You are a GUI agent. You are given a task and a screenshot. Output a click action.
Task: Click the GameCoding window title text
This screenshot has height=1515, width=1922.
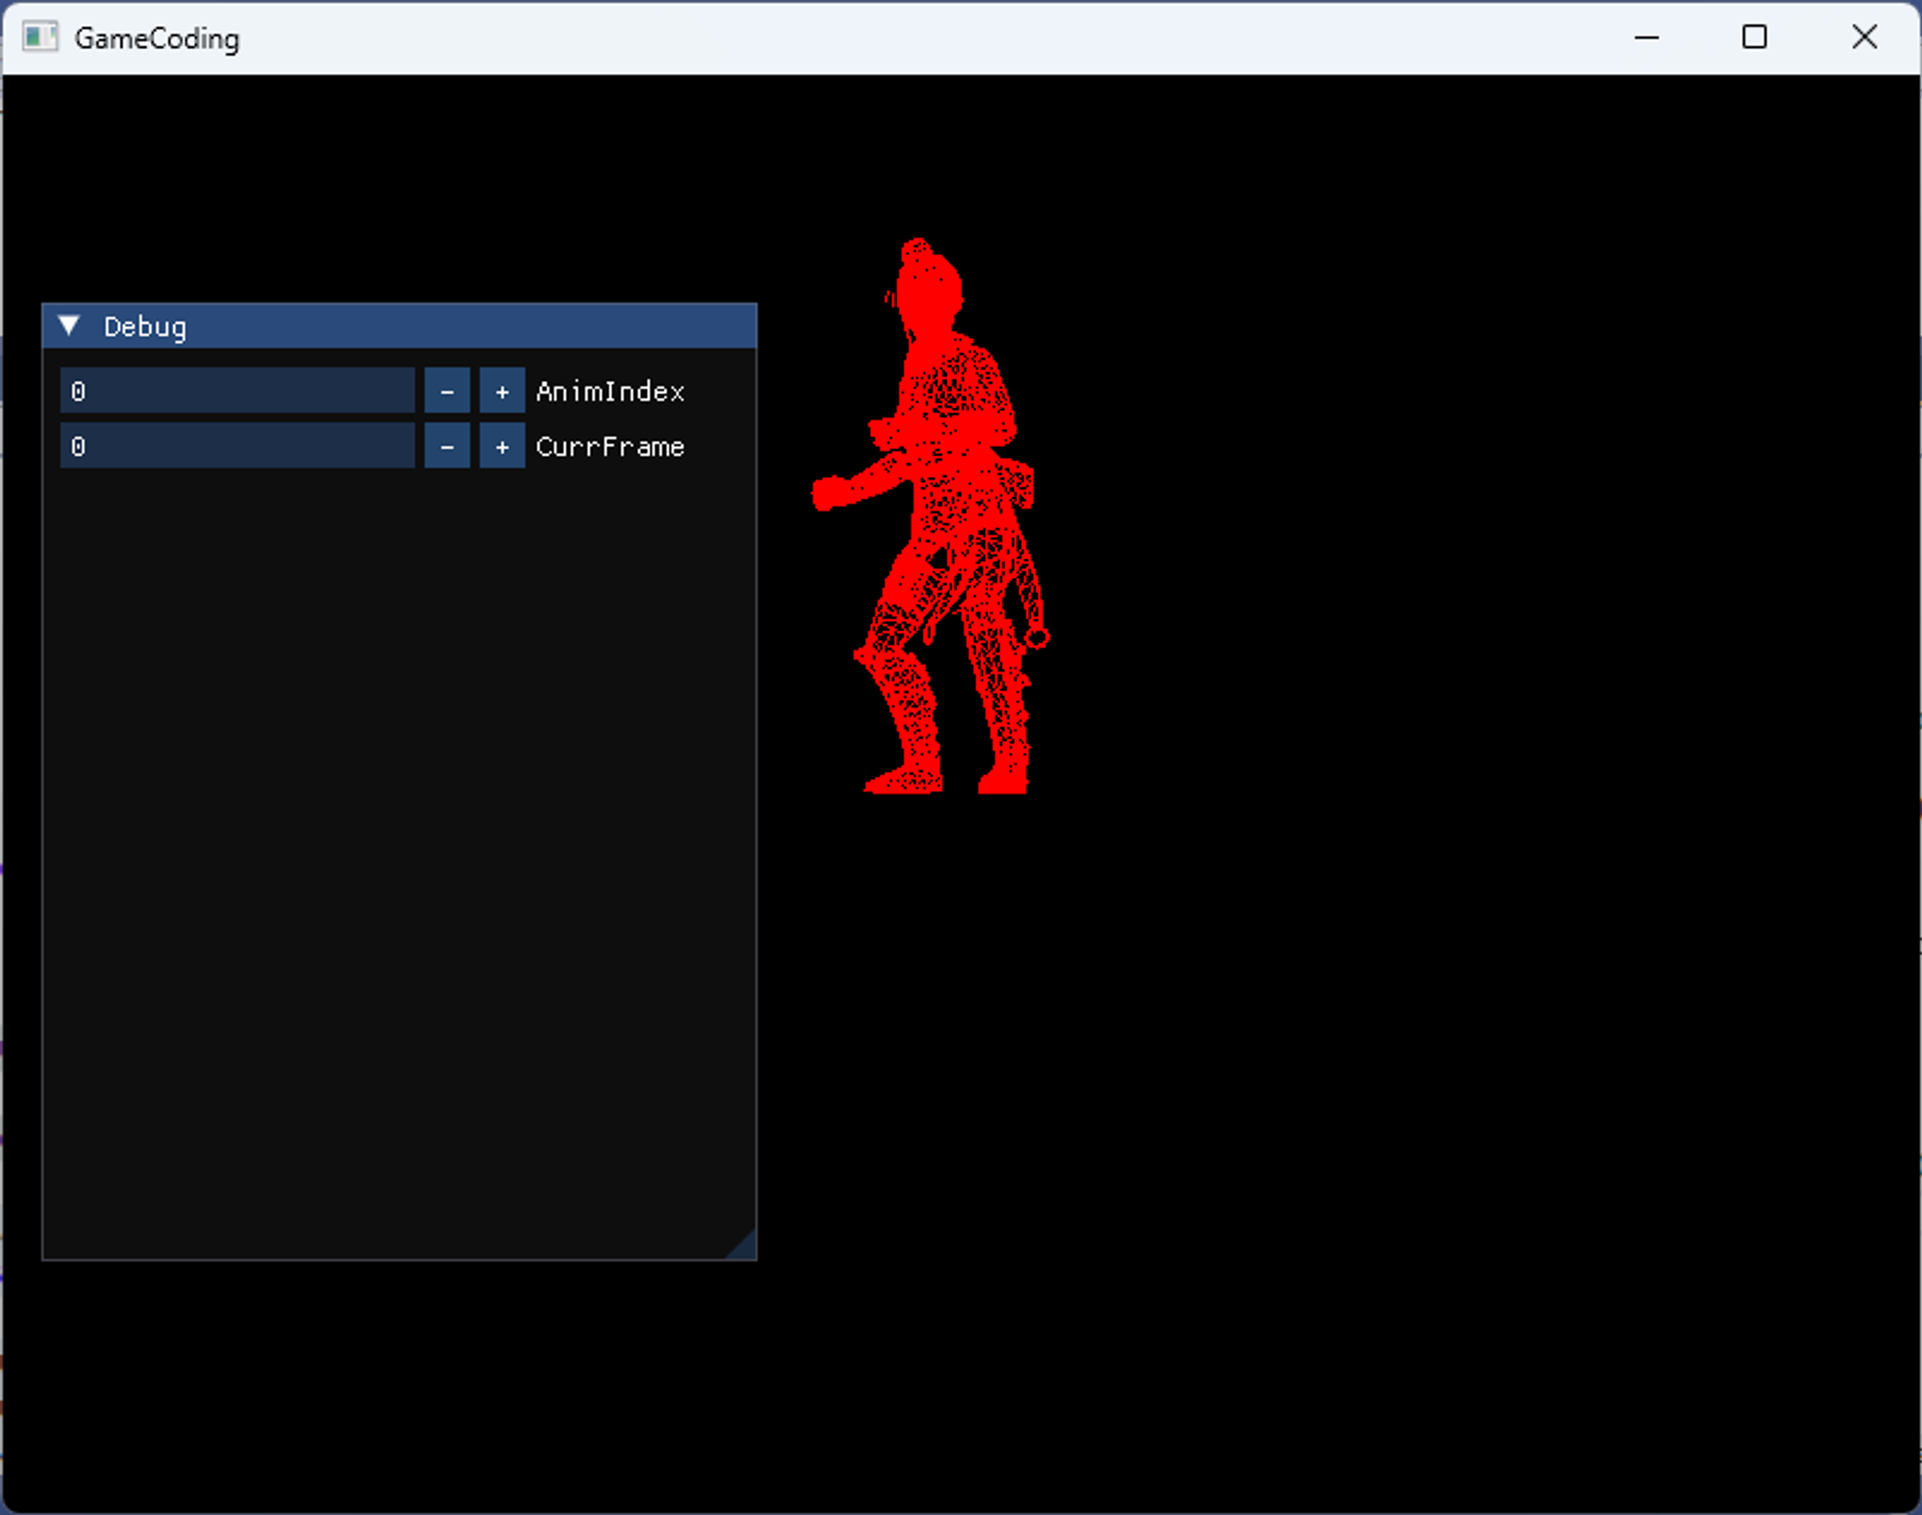(157, 38)
